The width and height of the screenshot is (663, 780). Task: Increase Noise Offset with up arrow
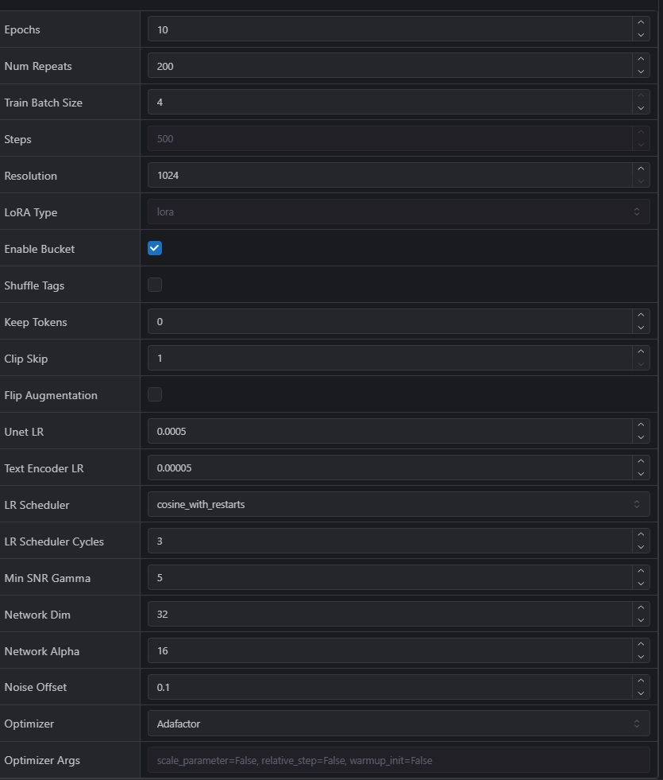point(641,682)
